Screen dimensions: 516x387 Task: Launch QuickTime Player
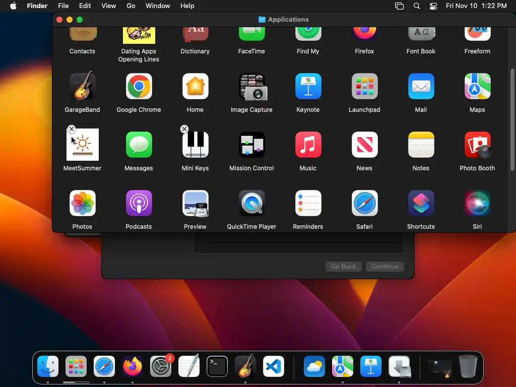pyautogui.click(x=252, y=203)
